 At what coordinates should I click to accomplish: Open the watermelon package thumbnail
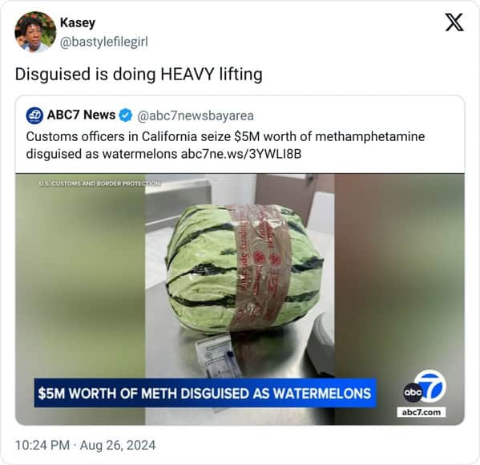tap(240, 299)
